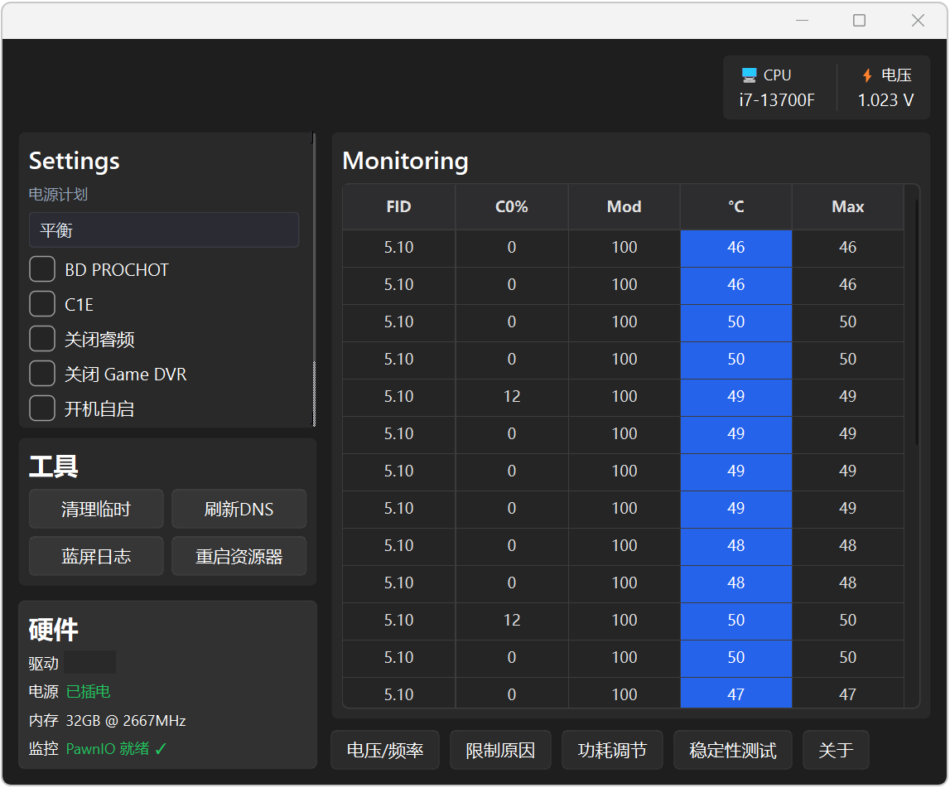
Task: Click the orange lightning voltage icon
Action: click(x=867, y=75)
